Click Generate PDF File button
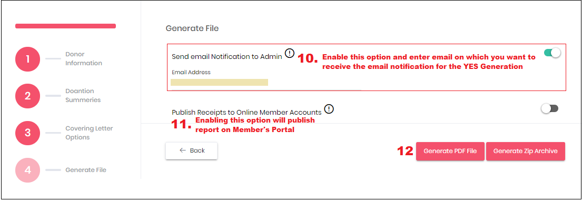Viewport: 582px width, 201px height. click(x=450, y=152)
